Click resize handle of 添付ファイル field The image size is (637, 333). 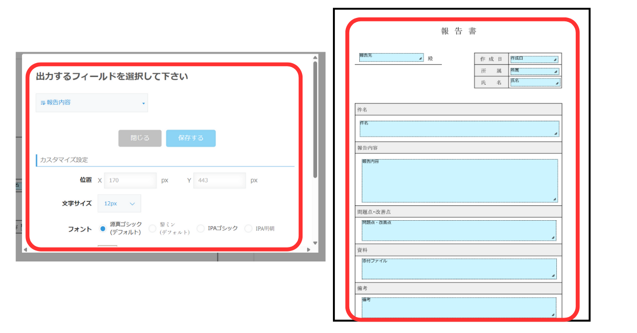(x=553, y=276)
